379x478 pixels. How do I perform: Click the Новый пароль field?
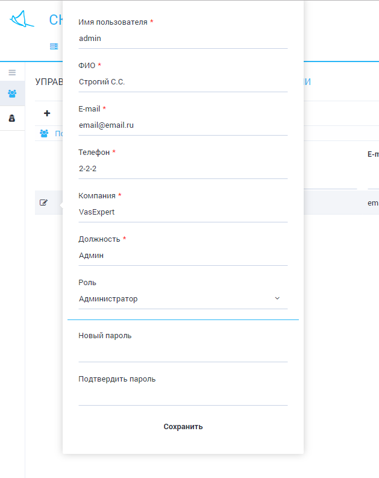[x=183, y=351]
